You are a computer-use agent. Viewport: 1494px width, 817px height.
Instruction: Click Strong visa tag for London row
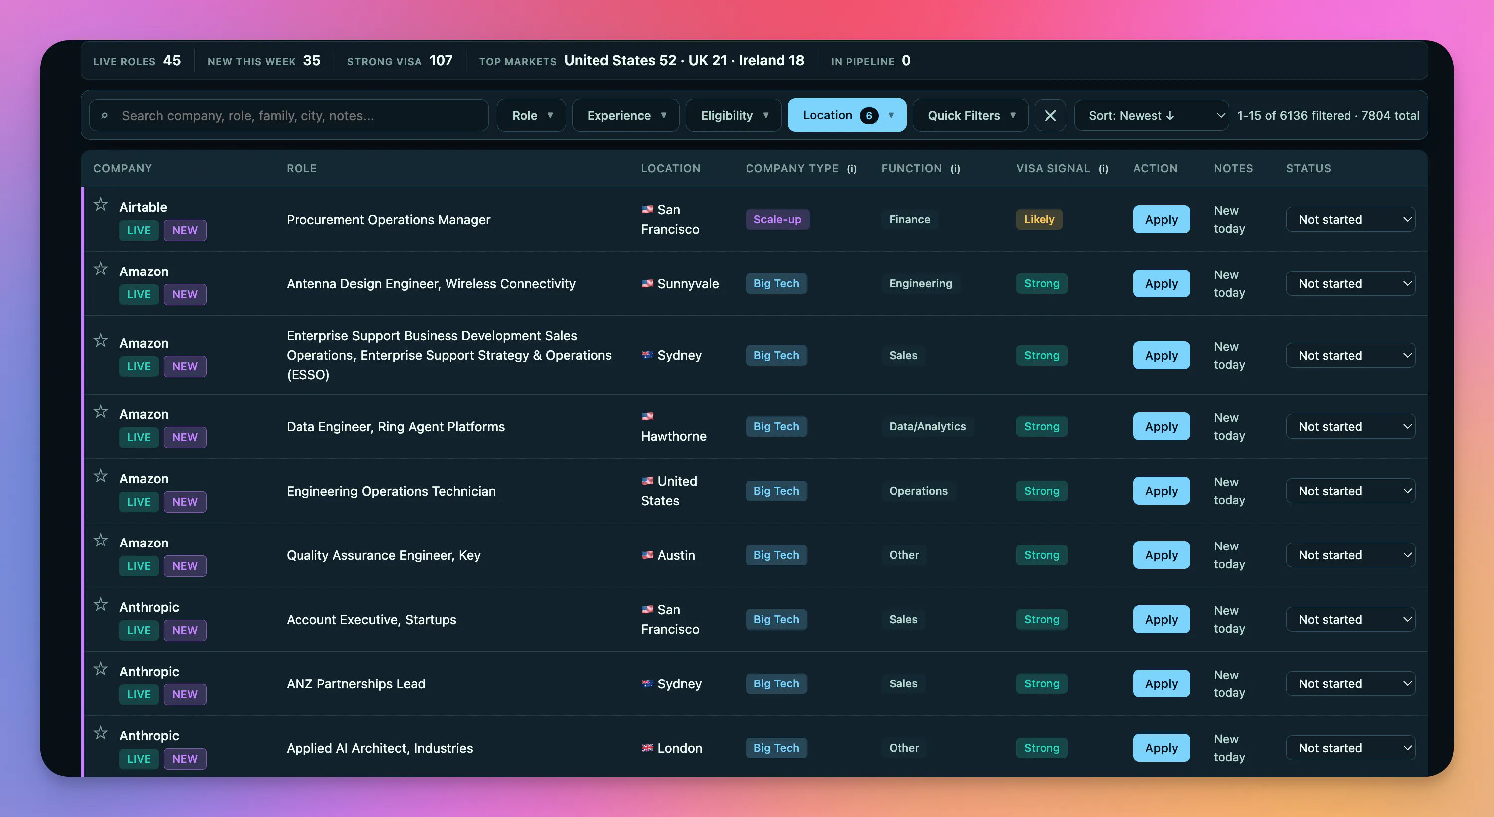point(1042,748)
